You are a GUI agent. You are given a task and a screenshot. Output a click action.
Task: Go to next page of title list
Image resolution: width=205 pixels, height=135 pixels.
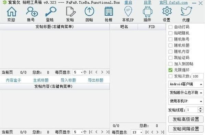pos(102,72)
